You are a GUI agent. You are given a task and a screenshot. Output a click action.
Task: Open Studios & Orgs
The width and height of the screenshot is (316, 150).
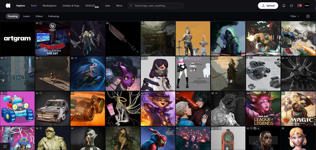(71, 6)
